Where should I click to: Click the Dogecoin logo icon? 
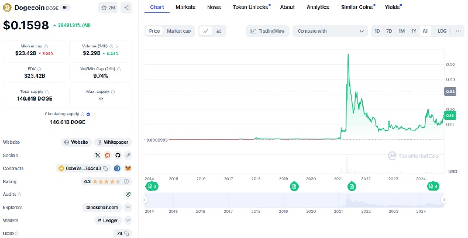coord(7,8)
